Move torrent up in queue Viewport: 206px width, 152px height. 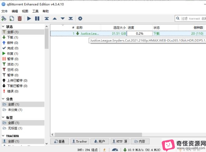click(55, 18)
